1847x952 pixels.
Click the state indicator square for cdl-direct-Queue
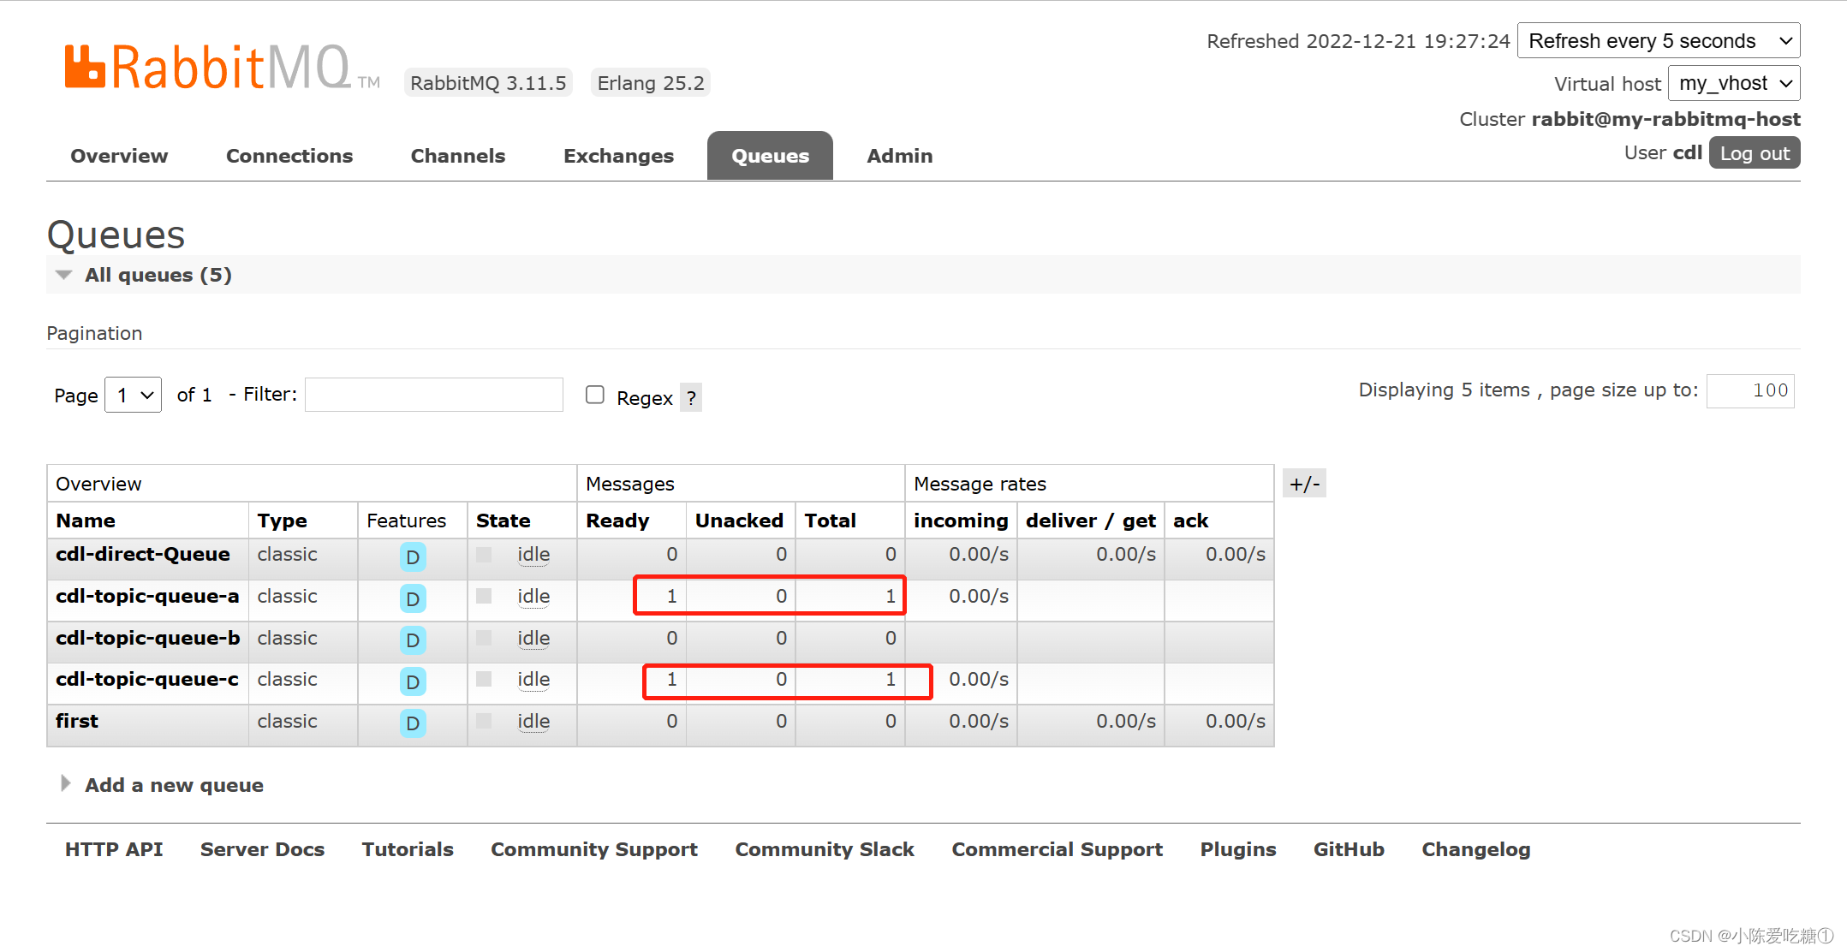pyautogui.click(x=484, y=555)
